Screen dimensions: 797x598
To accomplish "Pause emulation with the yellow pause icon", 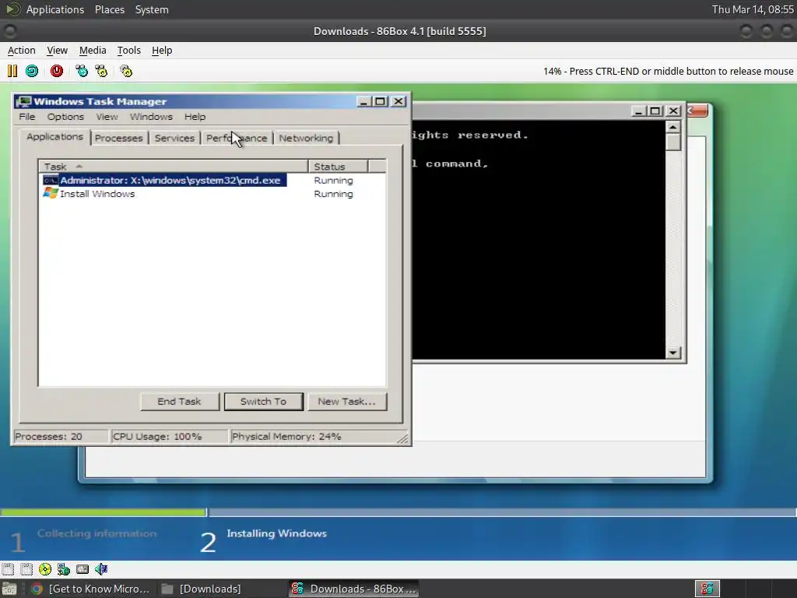I will coord(12,71).
